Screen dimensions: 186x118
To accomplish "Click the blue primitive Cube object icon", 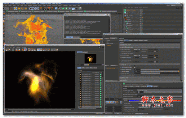I will (56, 8).
